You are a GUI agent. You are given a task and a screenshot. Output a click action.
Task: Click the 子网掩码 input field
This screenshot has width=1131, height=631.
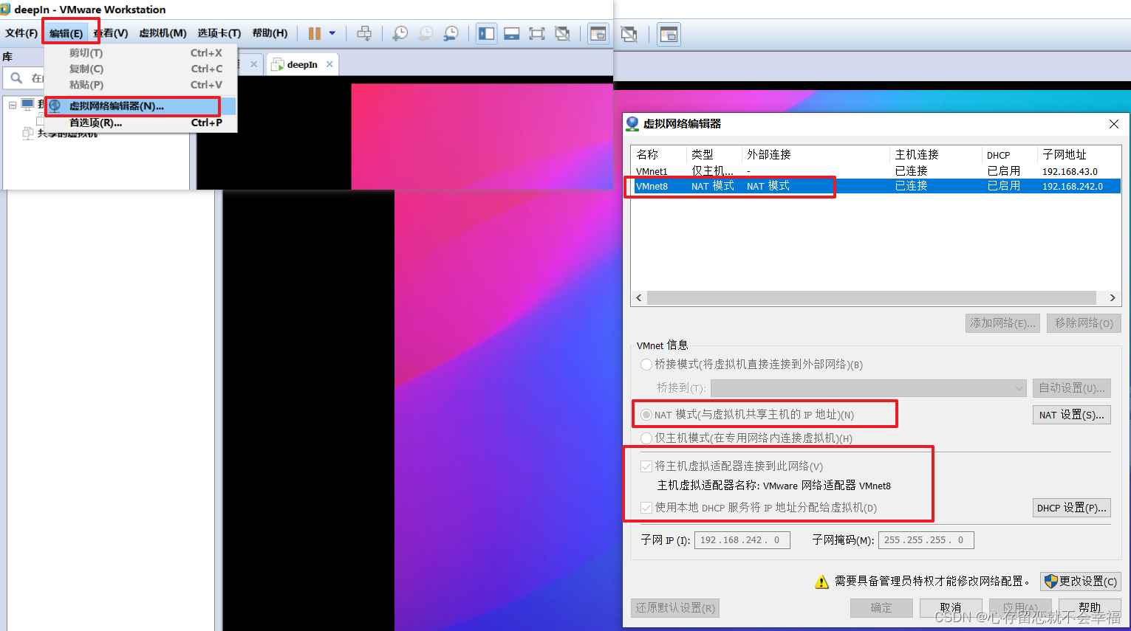tap(926, 540)
